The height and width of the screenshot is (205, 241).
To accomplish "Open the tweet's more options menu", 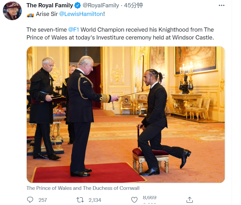I will [x=221, y=5].
